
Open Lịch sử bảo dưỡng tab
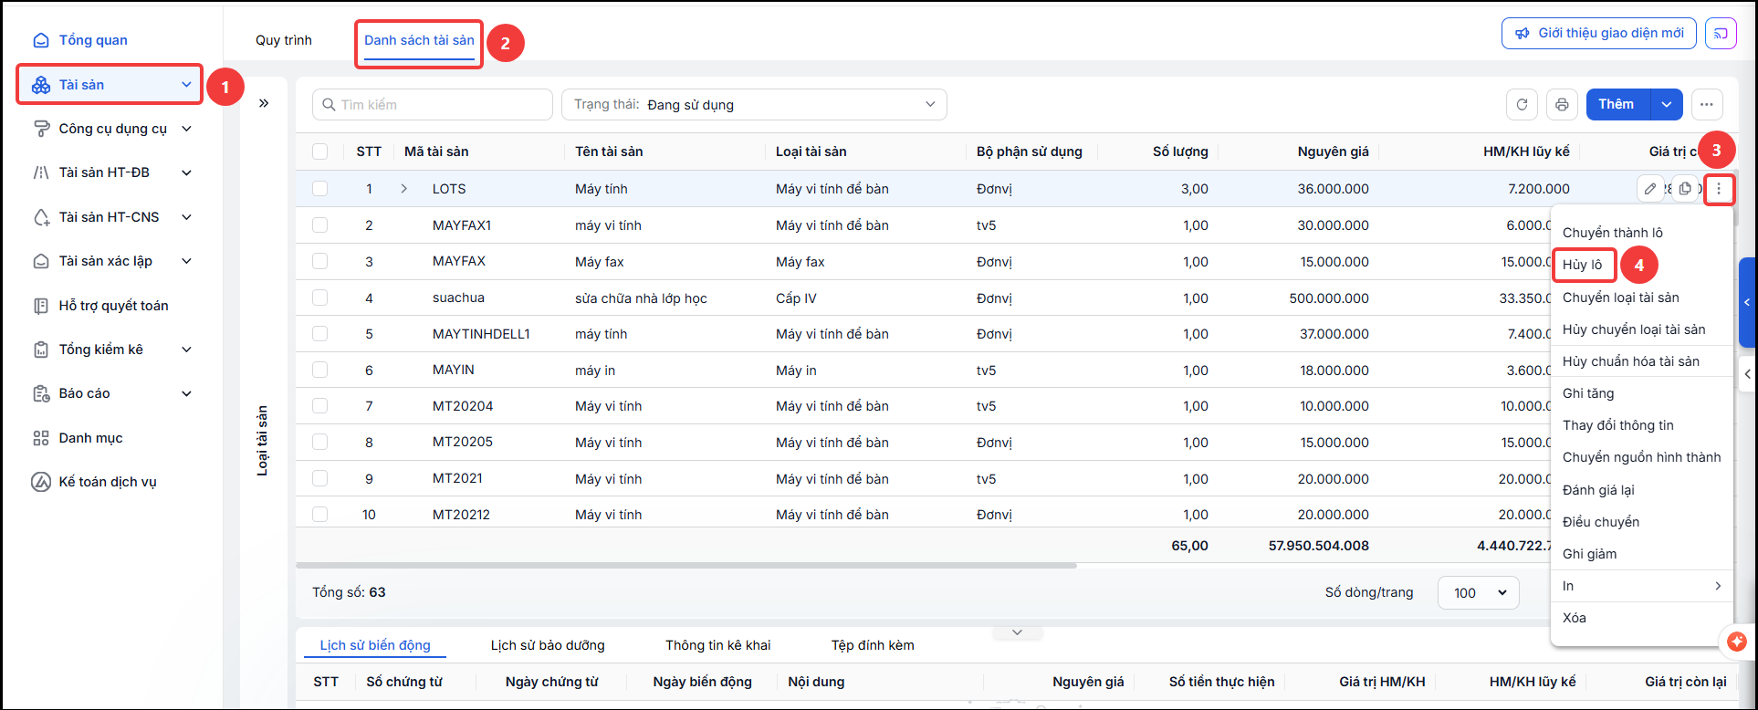coord(548,645)
